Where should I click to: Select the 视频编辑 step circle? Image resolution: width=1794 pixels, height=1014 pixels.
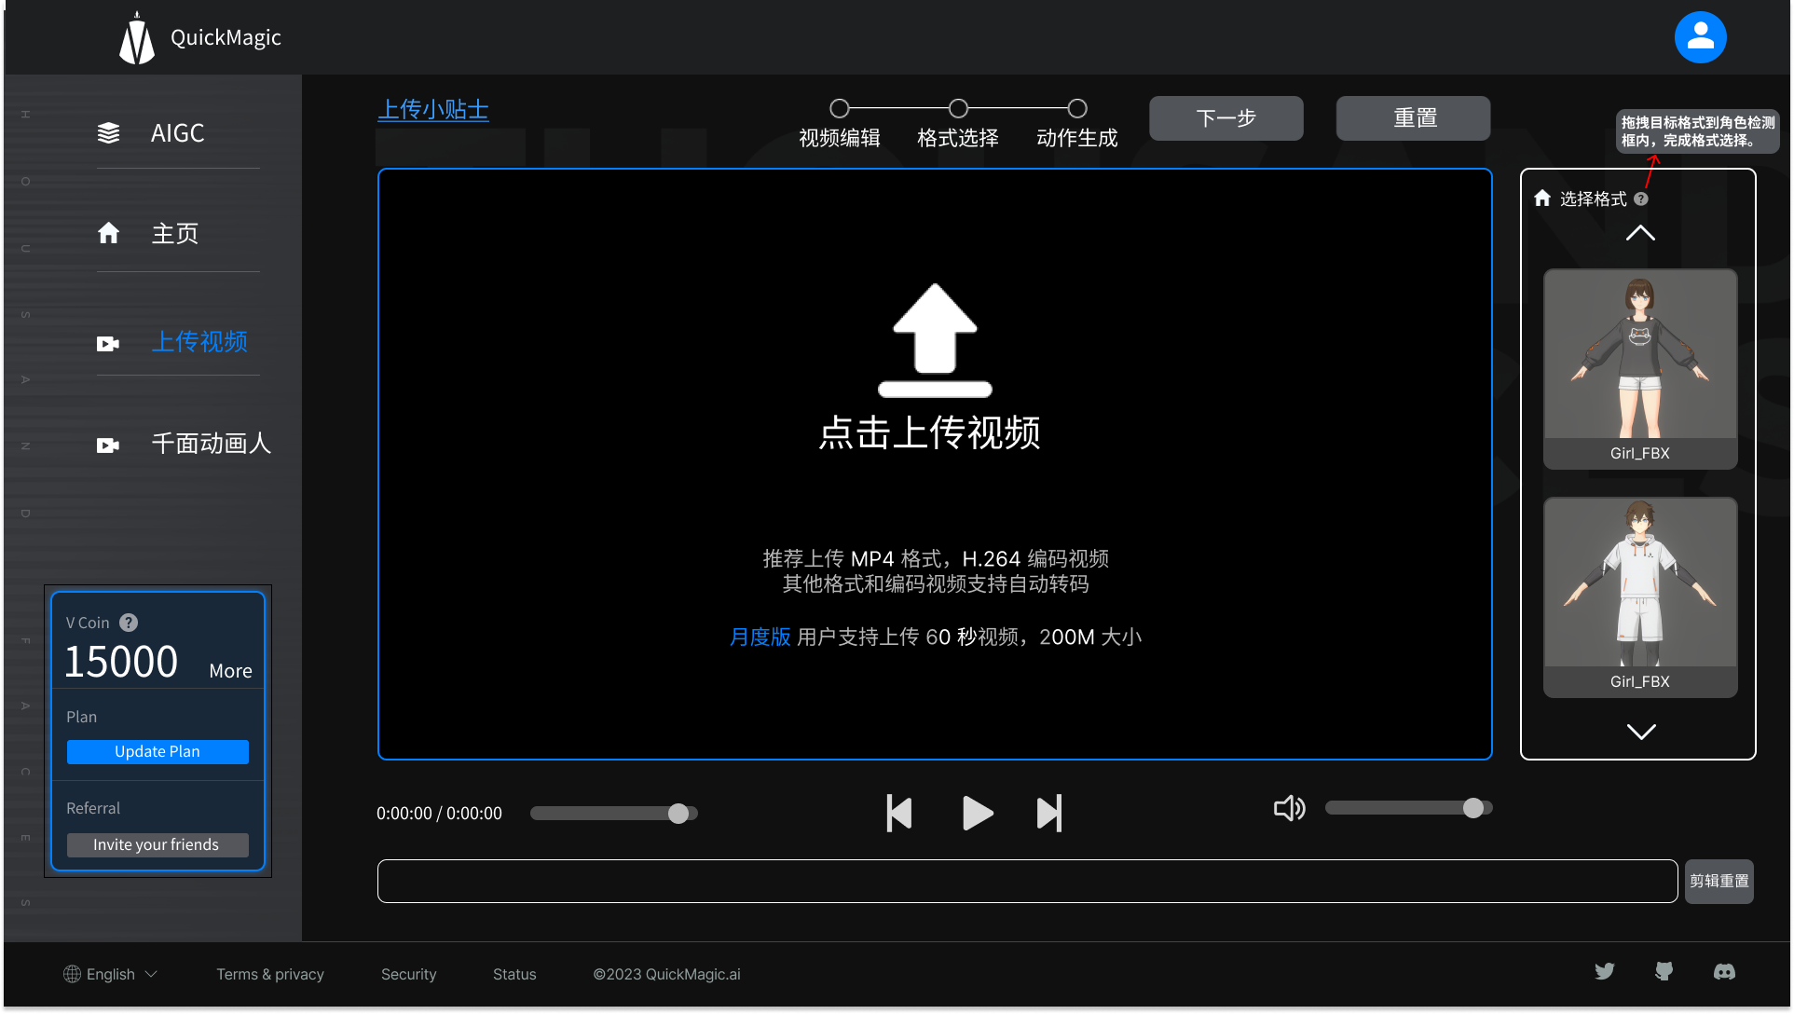coord(840,108)
